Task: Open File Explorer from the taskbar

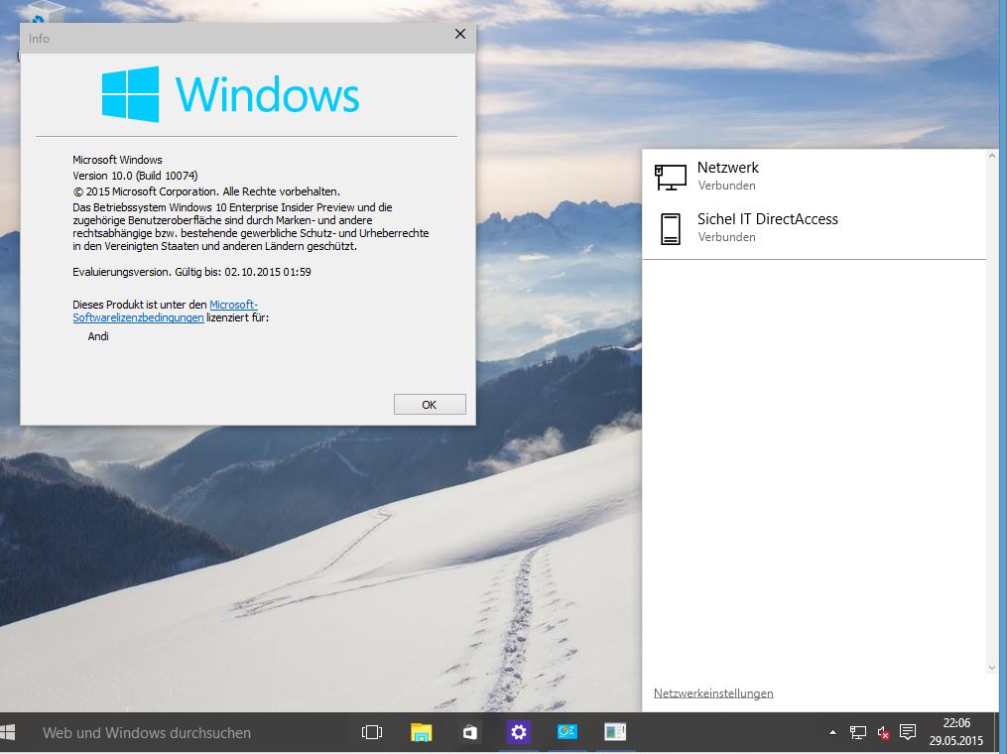Action: [422, 732]
